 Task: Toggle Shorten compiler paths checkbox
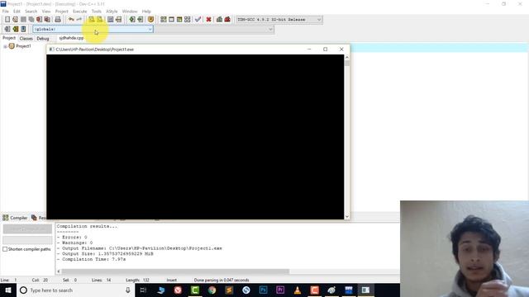[5, 249]
